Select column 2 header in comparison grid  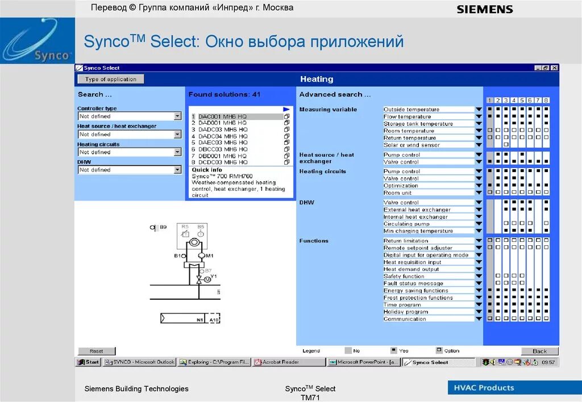[498, 101]
